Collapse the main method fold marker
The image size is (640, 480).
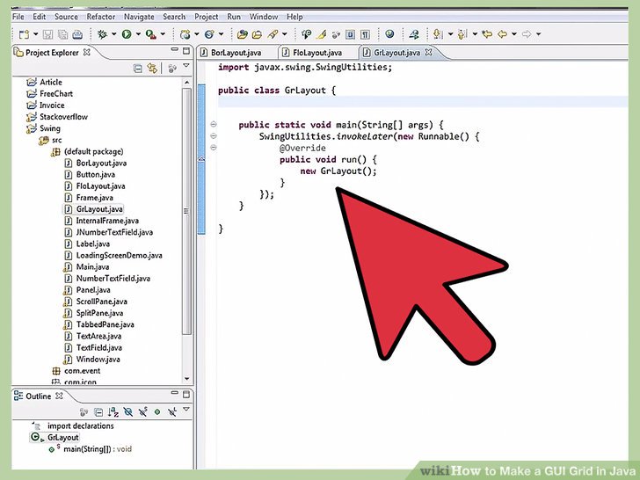point(213,125)
